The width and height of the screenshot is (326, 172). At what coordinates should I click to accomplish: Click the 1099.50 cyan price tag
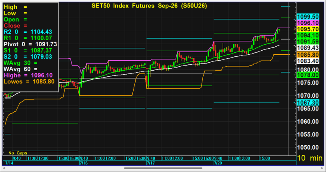[308, 17]
